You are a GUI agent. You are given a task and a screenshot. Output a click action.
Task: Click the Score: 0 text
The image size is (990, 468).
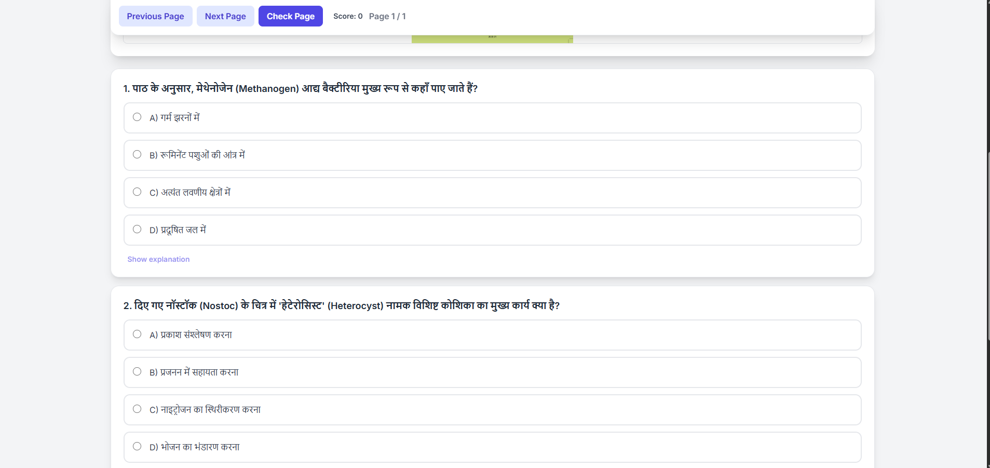pyautogui.click(x=348, y=16)
